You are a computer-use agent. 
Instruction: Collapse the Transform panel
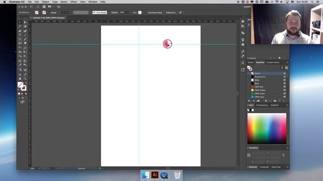(248, 148)
